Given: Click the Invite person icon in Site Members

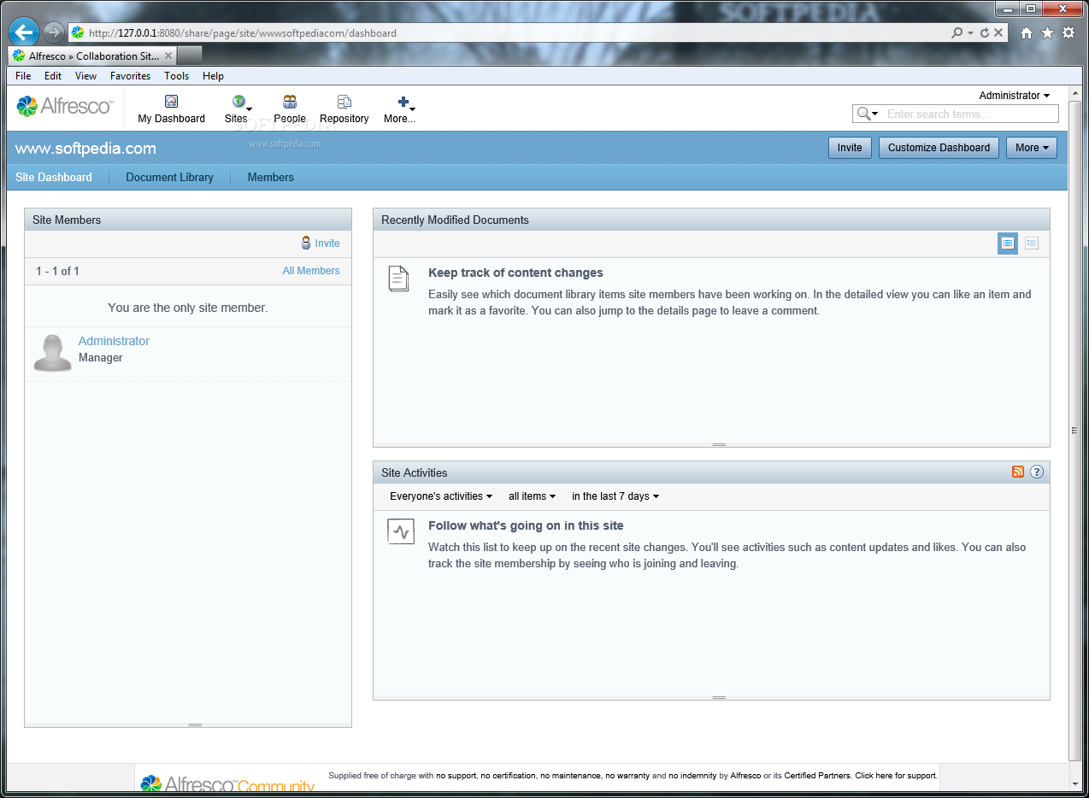Looking at the screenshot, I should point(306,244).
